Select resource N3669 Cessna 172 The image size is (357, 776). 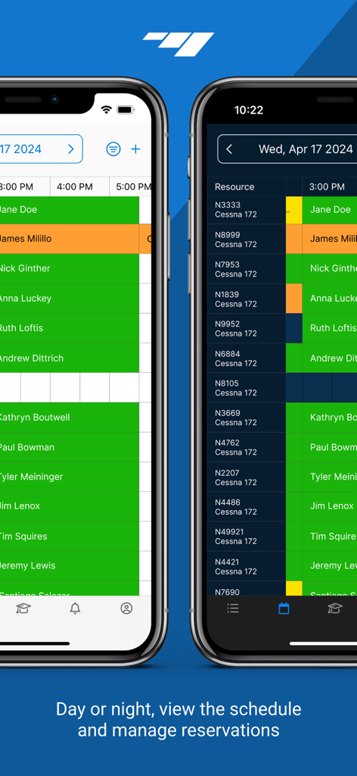[246, 418]
